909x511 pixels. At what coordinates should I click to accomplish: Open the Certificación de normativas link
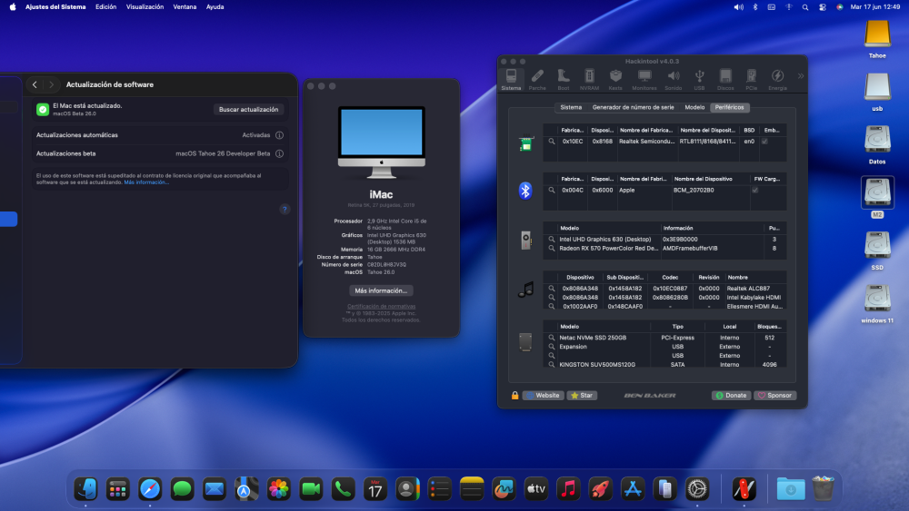(381, 306)
